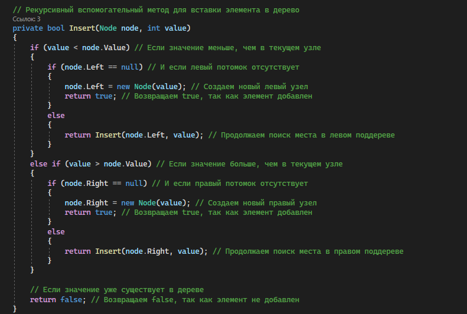Click the 'bool' return type keyword
The image size is (467, 314).
56,28
